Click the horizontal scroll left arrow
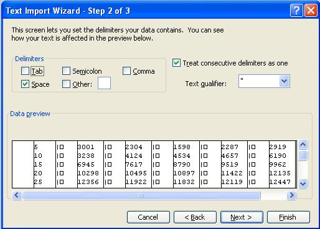 (x=17, y=195)
